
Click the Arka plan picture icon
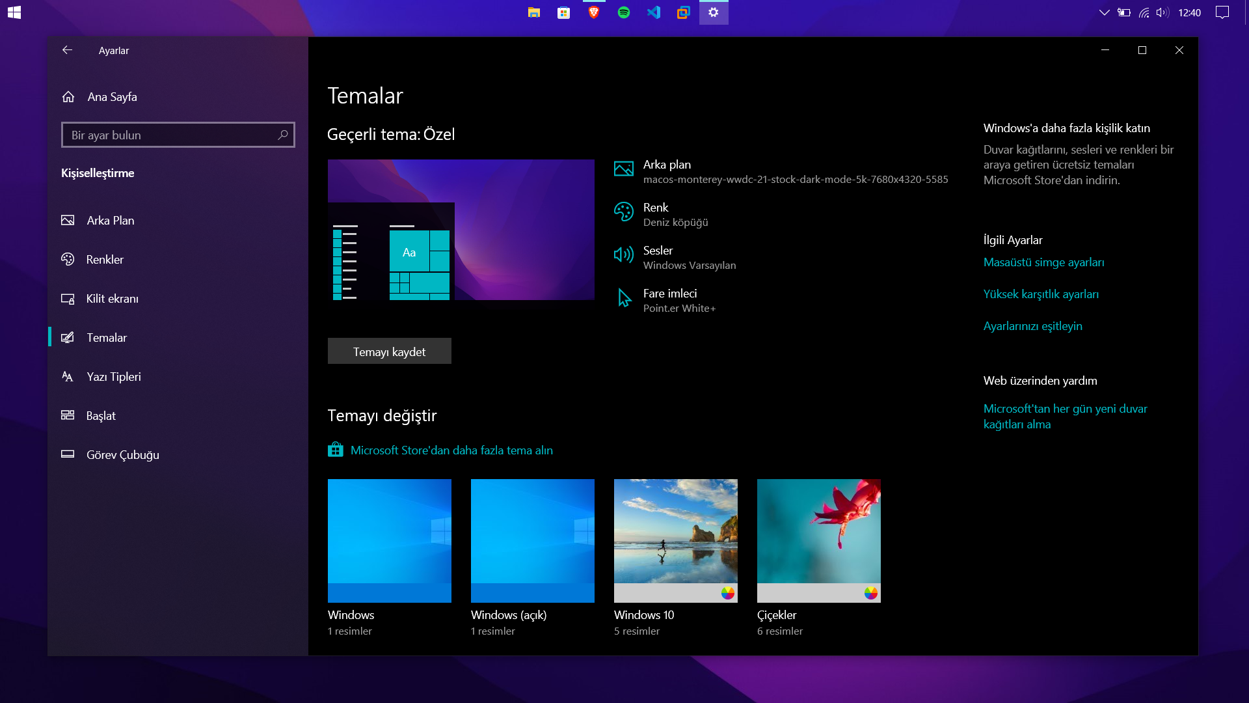(x=623, y=169)
